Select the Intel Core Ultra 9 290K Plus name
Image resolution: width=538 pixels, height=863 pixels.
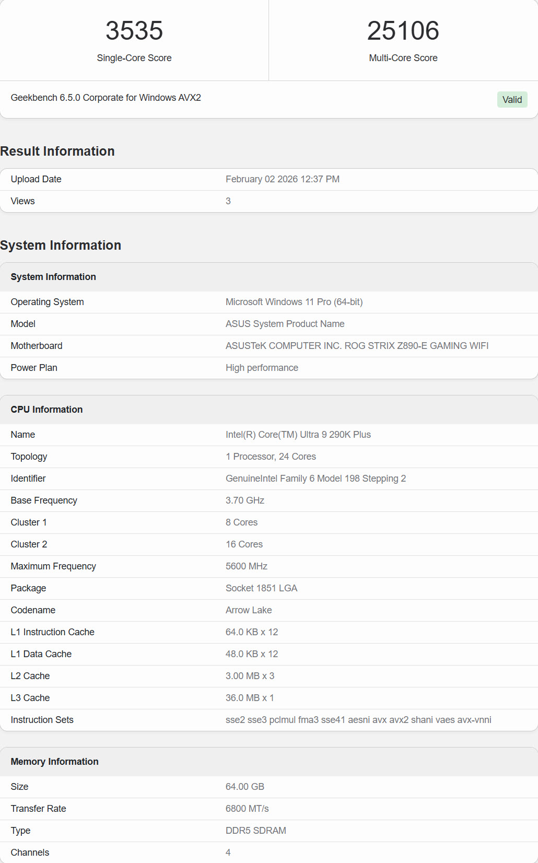click(298, 435)
